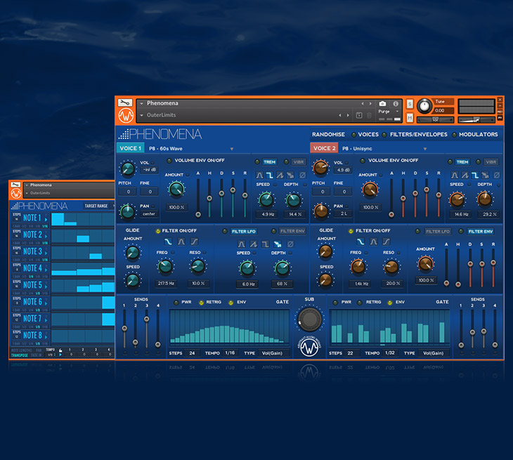Click Voice 1 volume envelope Sustain slider handle

pos(233,190)
